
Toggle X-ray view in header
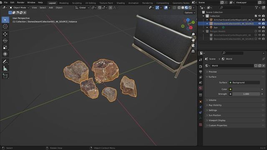174,7
